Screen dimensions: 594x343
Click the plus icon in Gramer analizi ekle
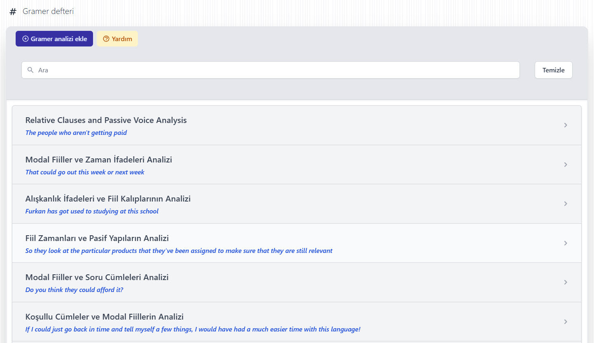tap(26, 39)
